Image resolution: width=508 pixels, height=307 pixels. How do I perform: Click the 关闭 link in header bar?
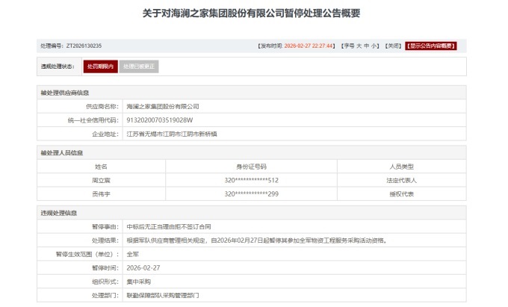pyautogui.click(x=393, y=46)
